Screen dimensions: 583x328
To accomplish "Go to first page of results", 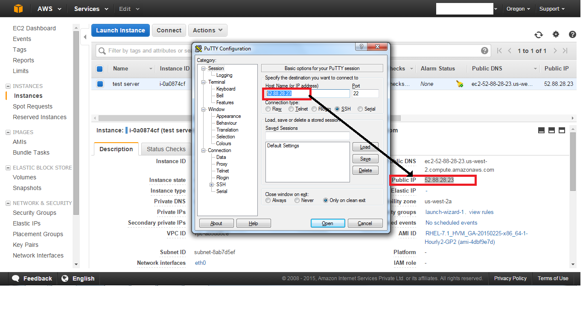I will click(499, 51).
